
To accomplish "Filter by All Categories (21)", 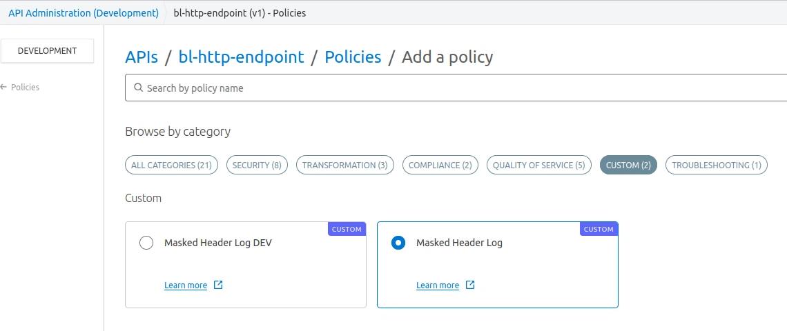I will 171,165.
